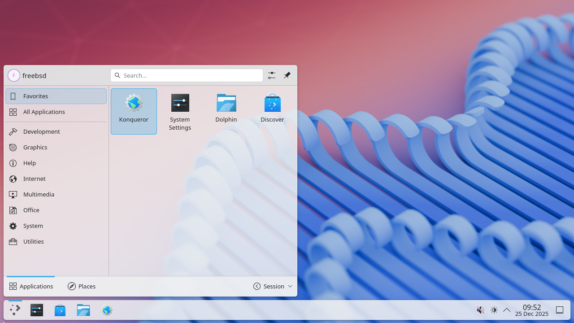Image resolution: width=574 pixels, height=323 pixels.
Task: Pin the launcher menu open
Action: pyautogui.click(x=287, y=75)
